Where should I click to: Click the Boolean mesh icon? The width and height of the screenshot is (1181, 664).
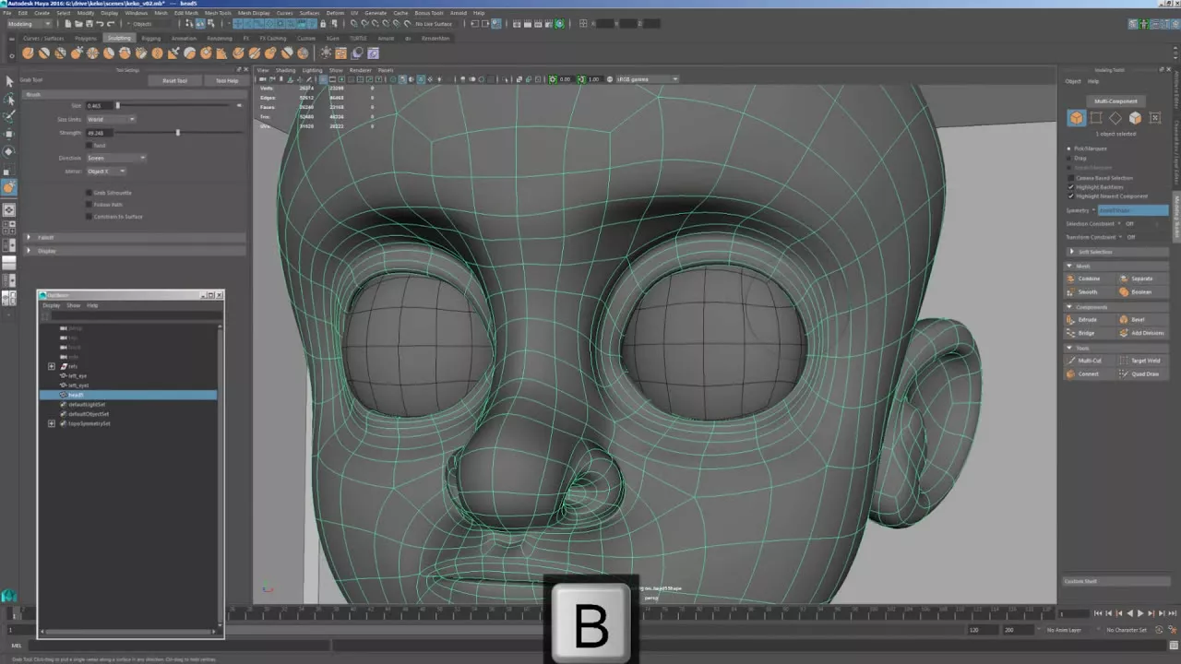1125,292
